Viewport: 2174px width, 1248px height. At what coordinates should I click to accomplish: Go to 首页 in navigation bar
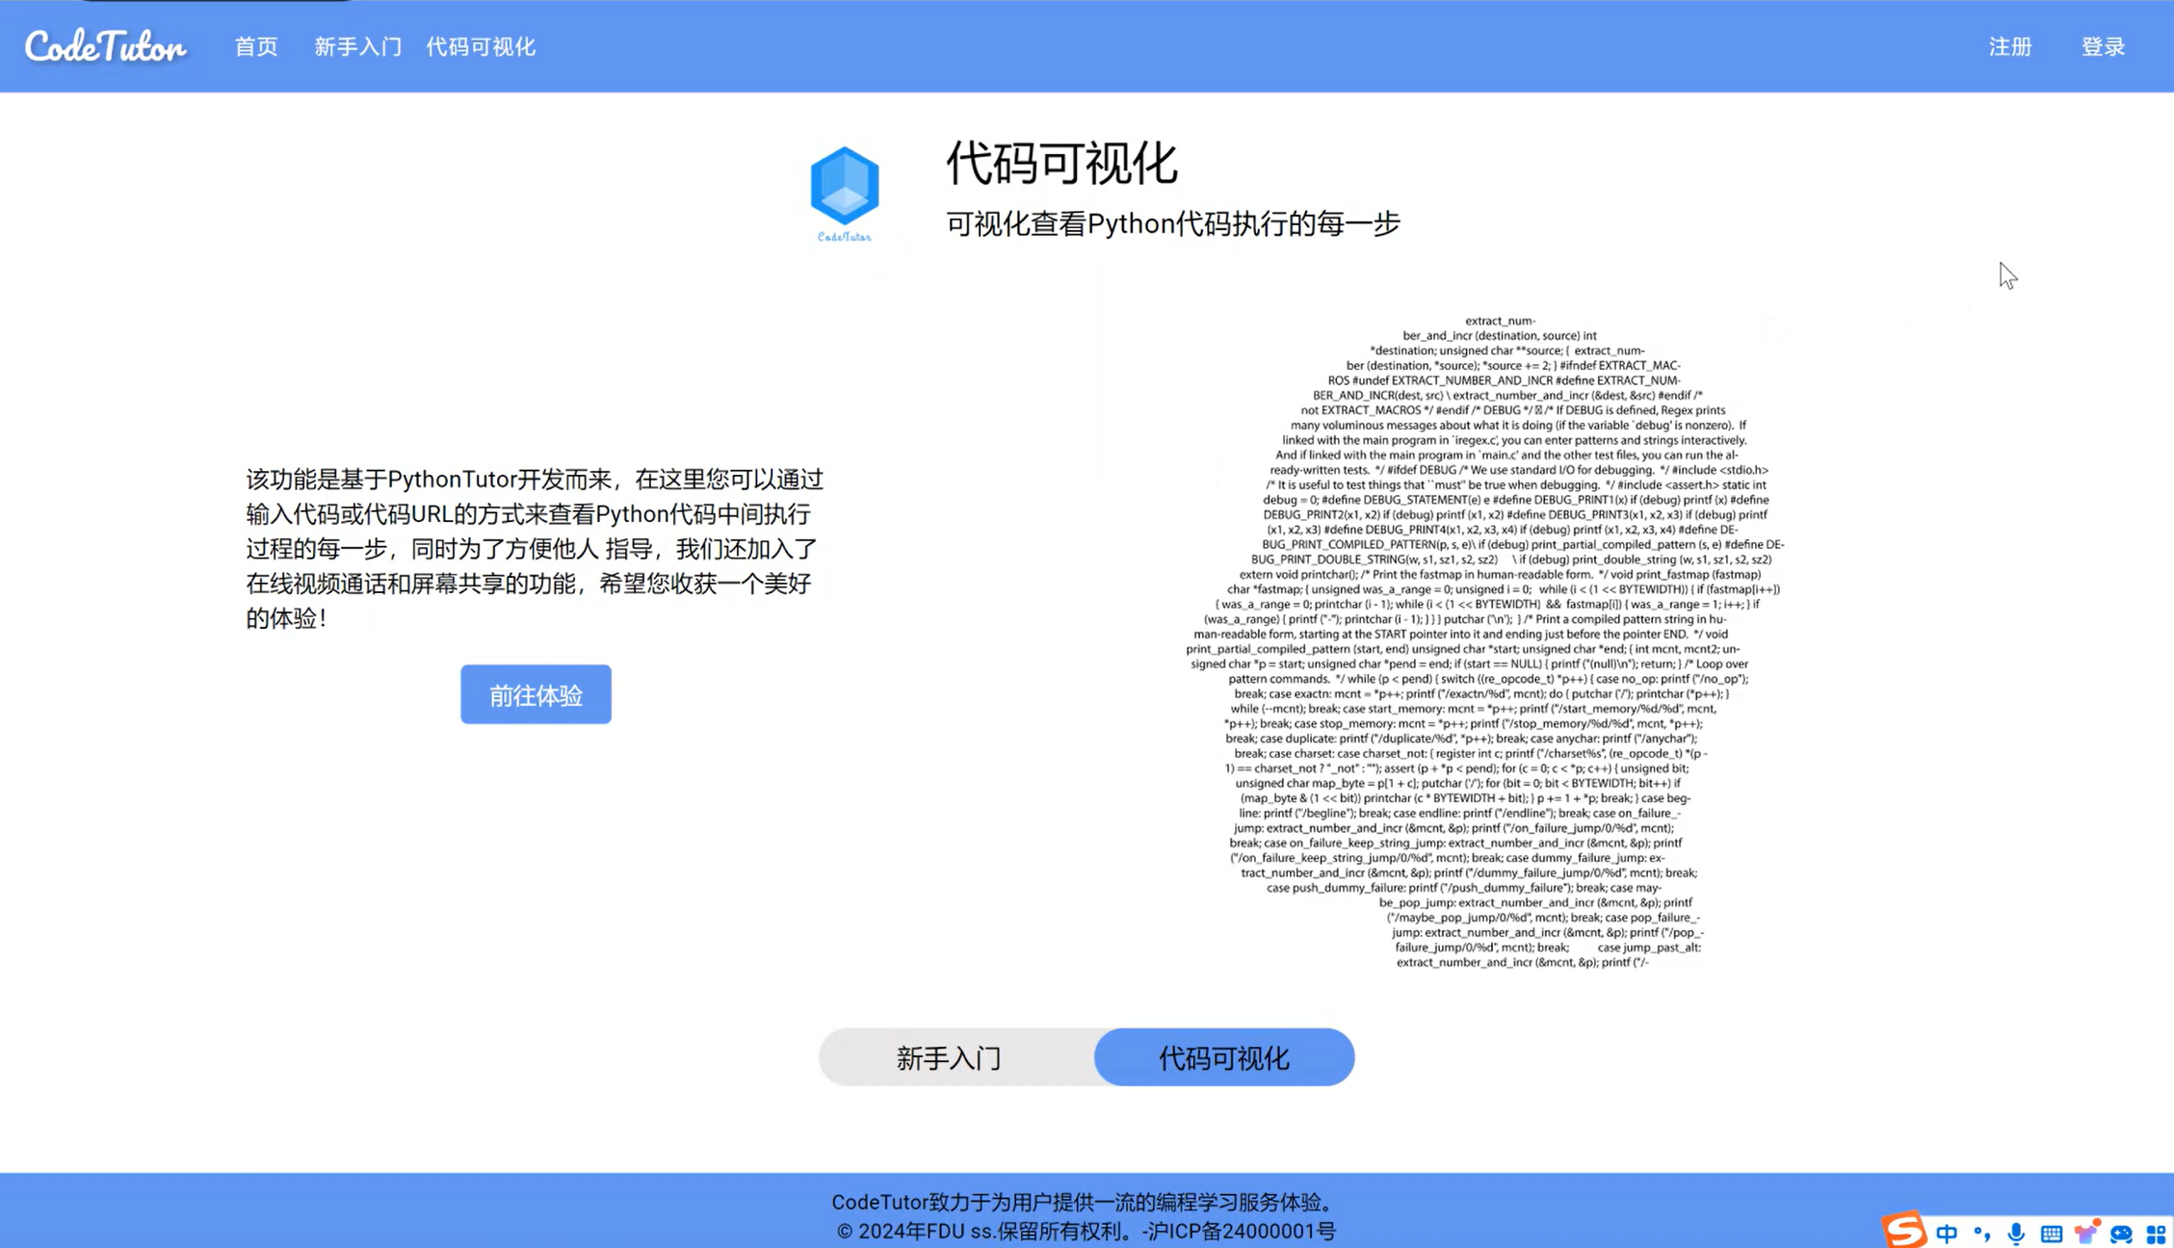pos(256,46)
